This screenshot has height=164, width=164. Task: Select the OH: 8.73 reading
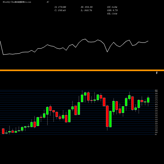coord(112,10)
